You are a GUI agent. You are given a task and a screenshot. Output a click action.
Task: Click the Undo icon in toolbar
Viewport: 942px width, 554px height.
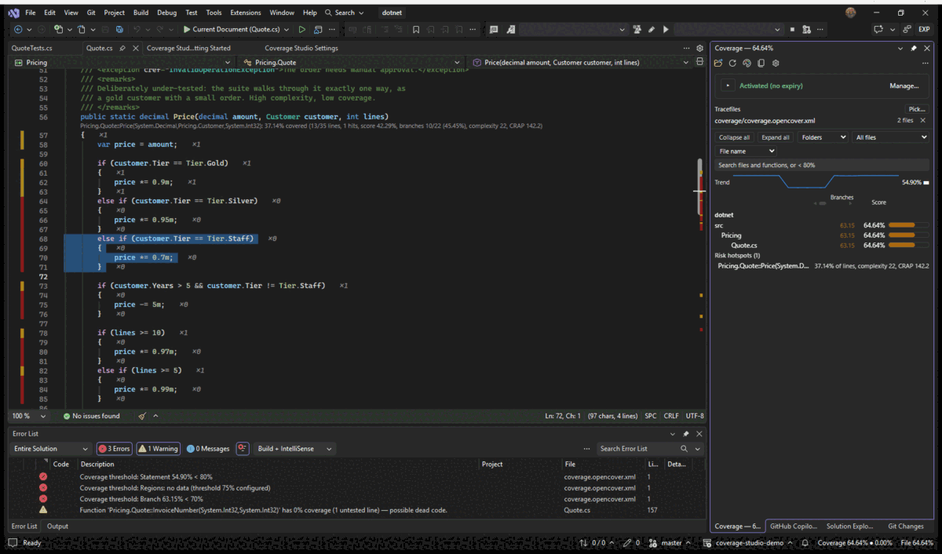point(137,29)
